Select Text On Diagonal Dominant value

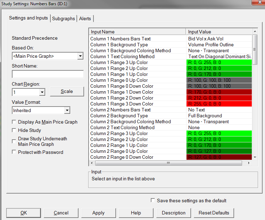[x=219, y=57]
